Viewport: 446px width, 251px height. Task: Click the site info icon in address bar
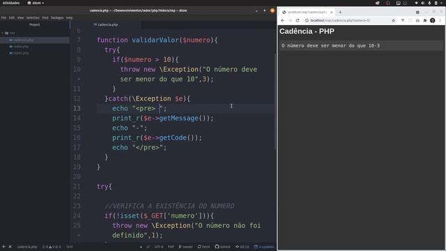point(307,20)
